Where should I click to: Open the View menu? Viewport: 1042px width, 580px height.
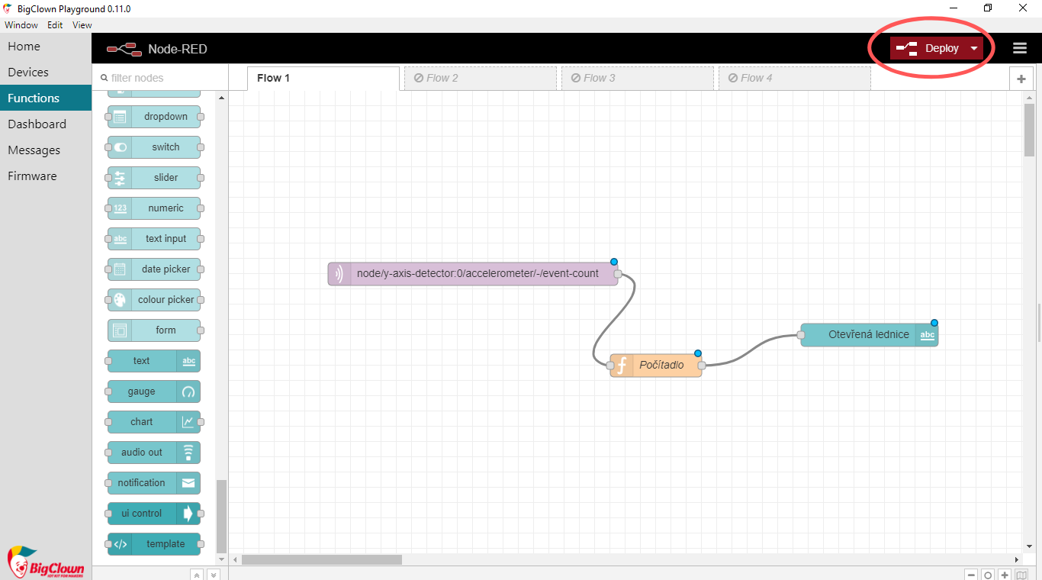82,25
